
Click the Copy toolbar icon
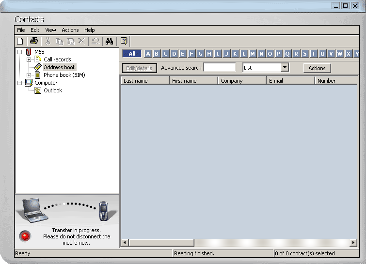pos(59,41)
